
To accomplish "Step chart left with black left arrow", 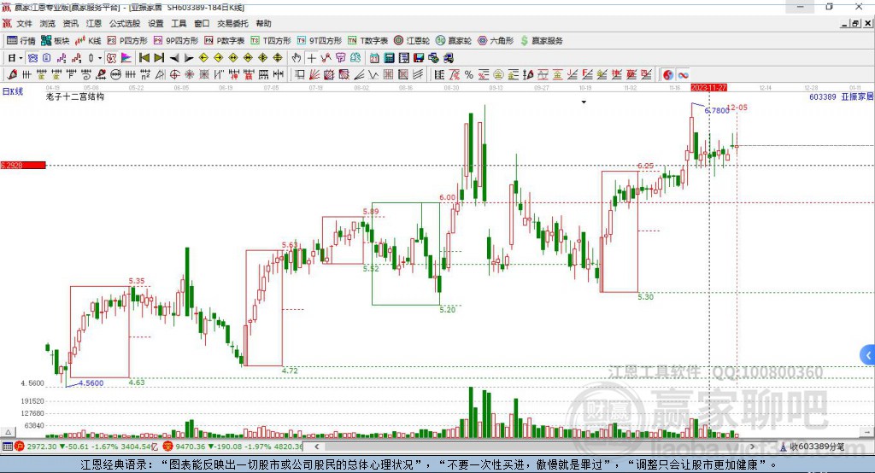I will click(174, 58).
